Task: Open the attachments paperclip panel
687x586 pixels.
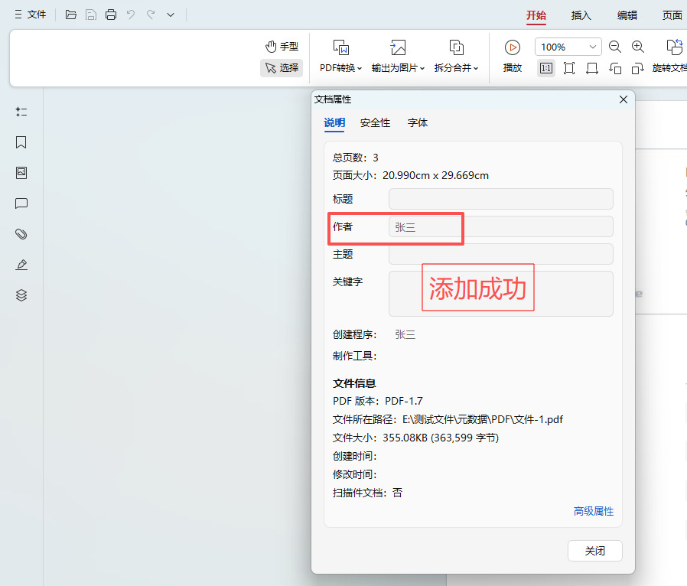Action: click(21, 234)
